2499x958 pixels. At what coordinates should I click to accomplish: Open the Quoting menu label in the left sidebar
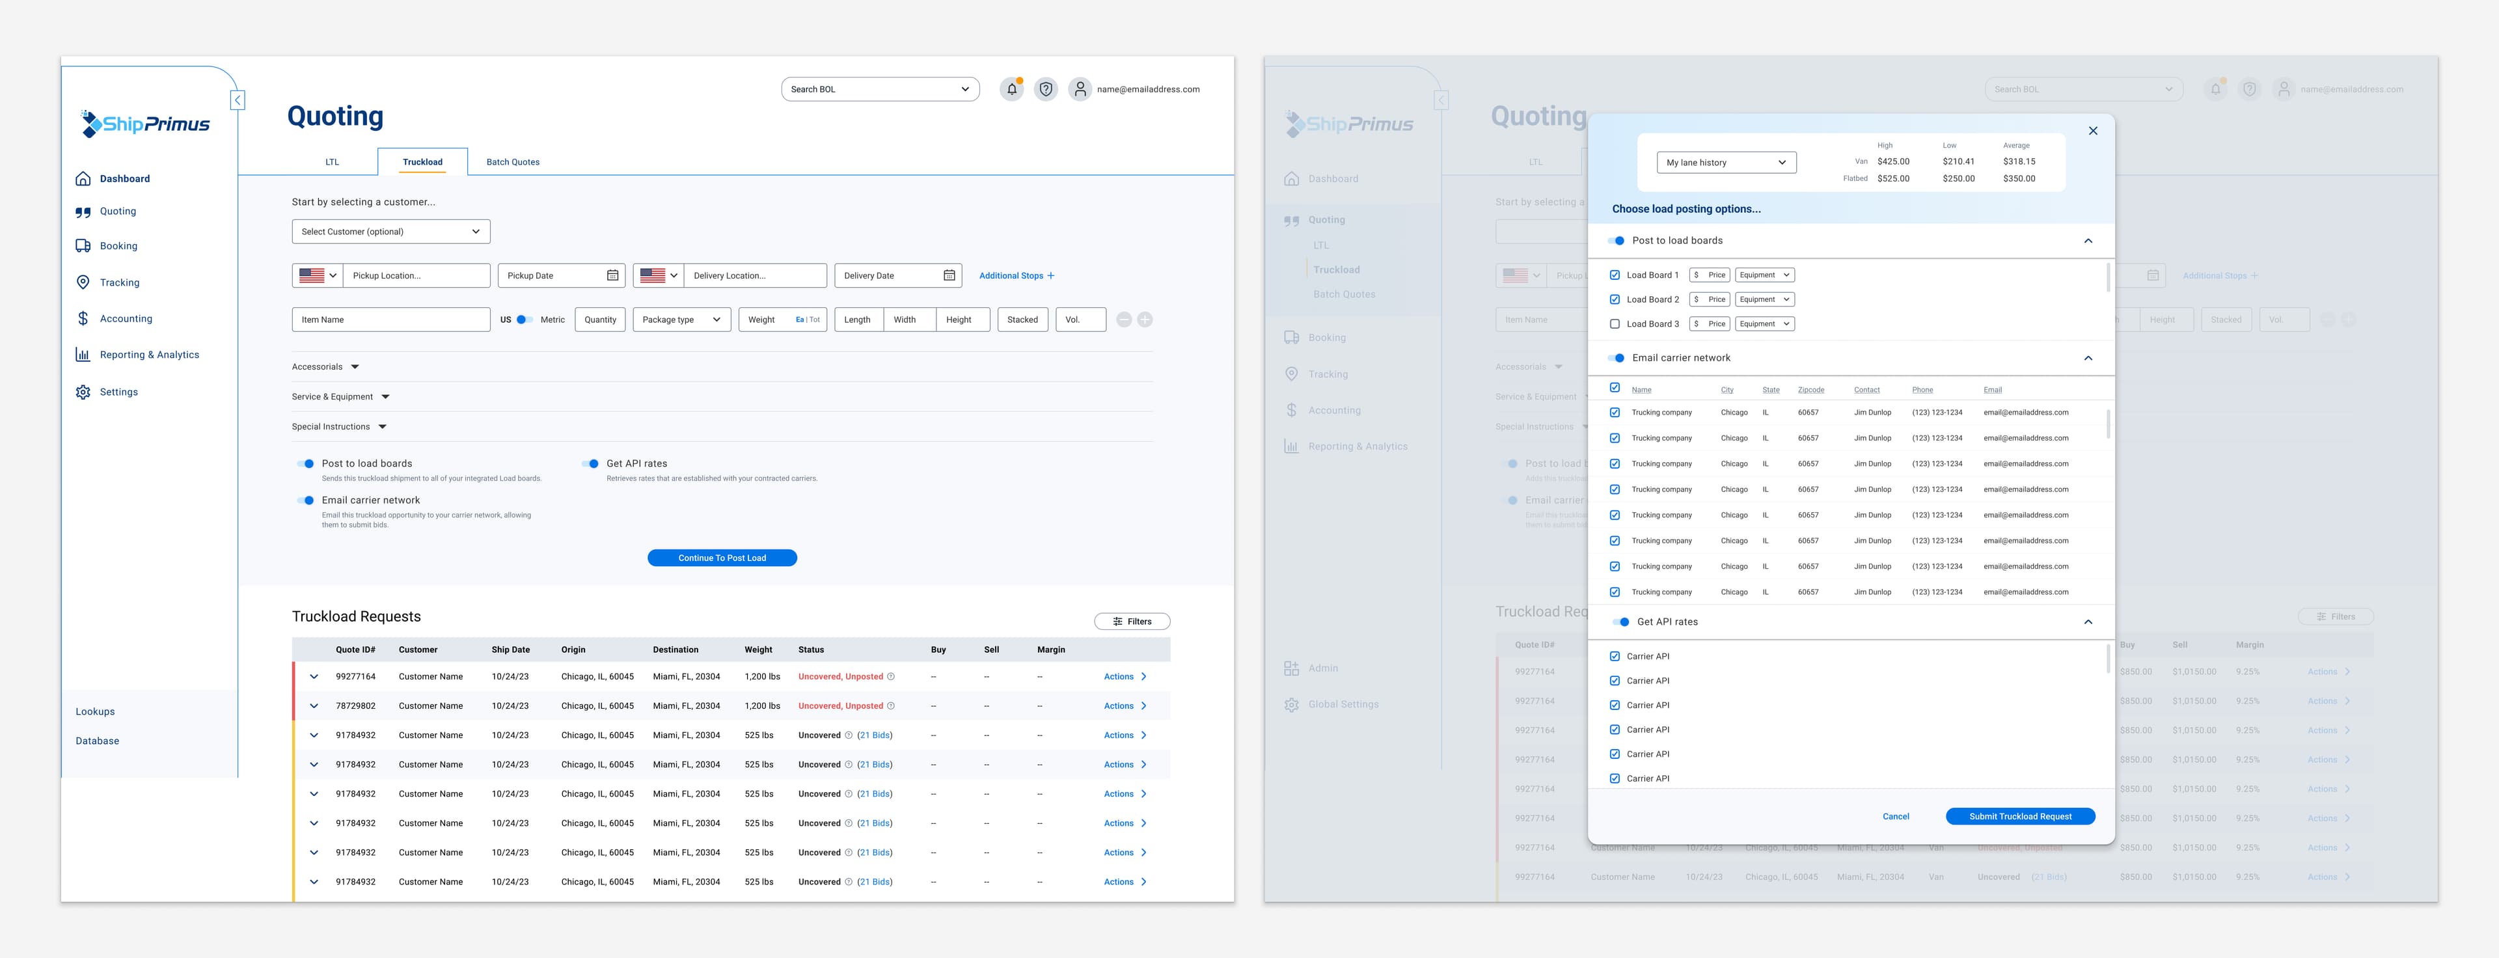(x=118, y=212)
